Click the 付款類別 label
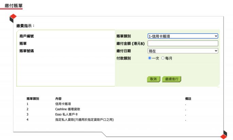Screen dimensions: 233x140 (x=123, y=58)
